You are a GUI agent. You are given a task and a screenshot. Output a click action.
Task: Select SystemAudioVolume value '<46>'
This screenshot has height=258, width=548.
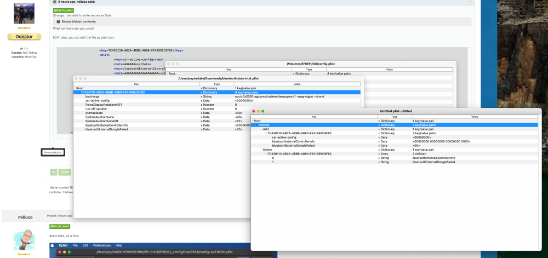point(238,117)
